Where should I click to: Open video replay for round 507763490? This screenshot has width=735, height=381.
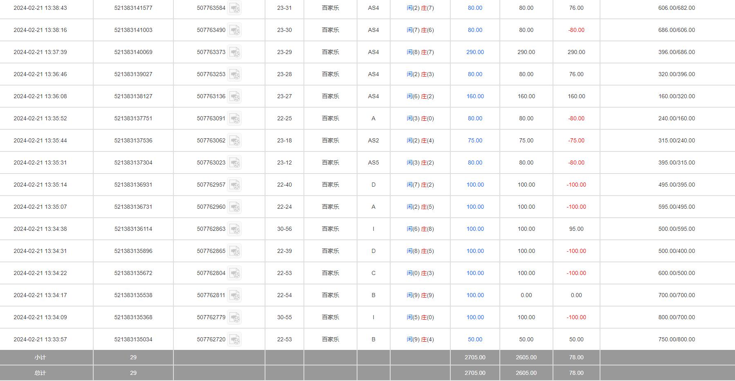pos(234,30)
